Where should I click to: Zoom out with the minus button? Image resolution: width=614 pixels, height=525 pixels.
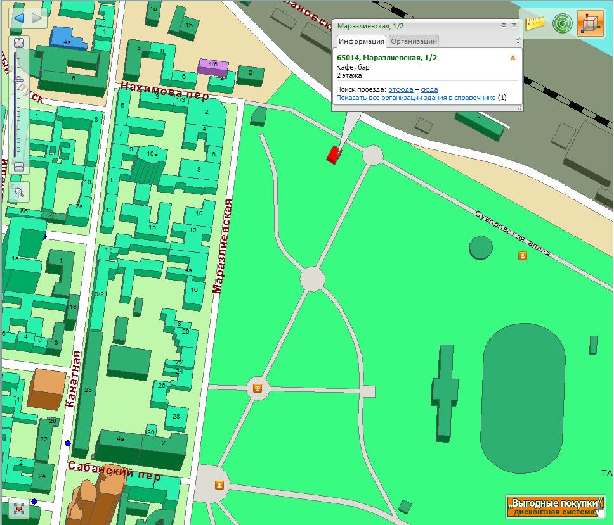tap(19, 167)
